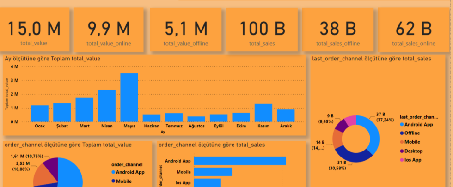Screen dimensions: 453x187
Task: Select the 5,1 M total_value_offline card
Action: (x=185, y=30)
